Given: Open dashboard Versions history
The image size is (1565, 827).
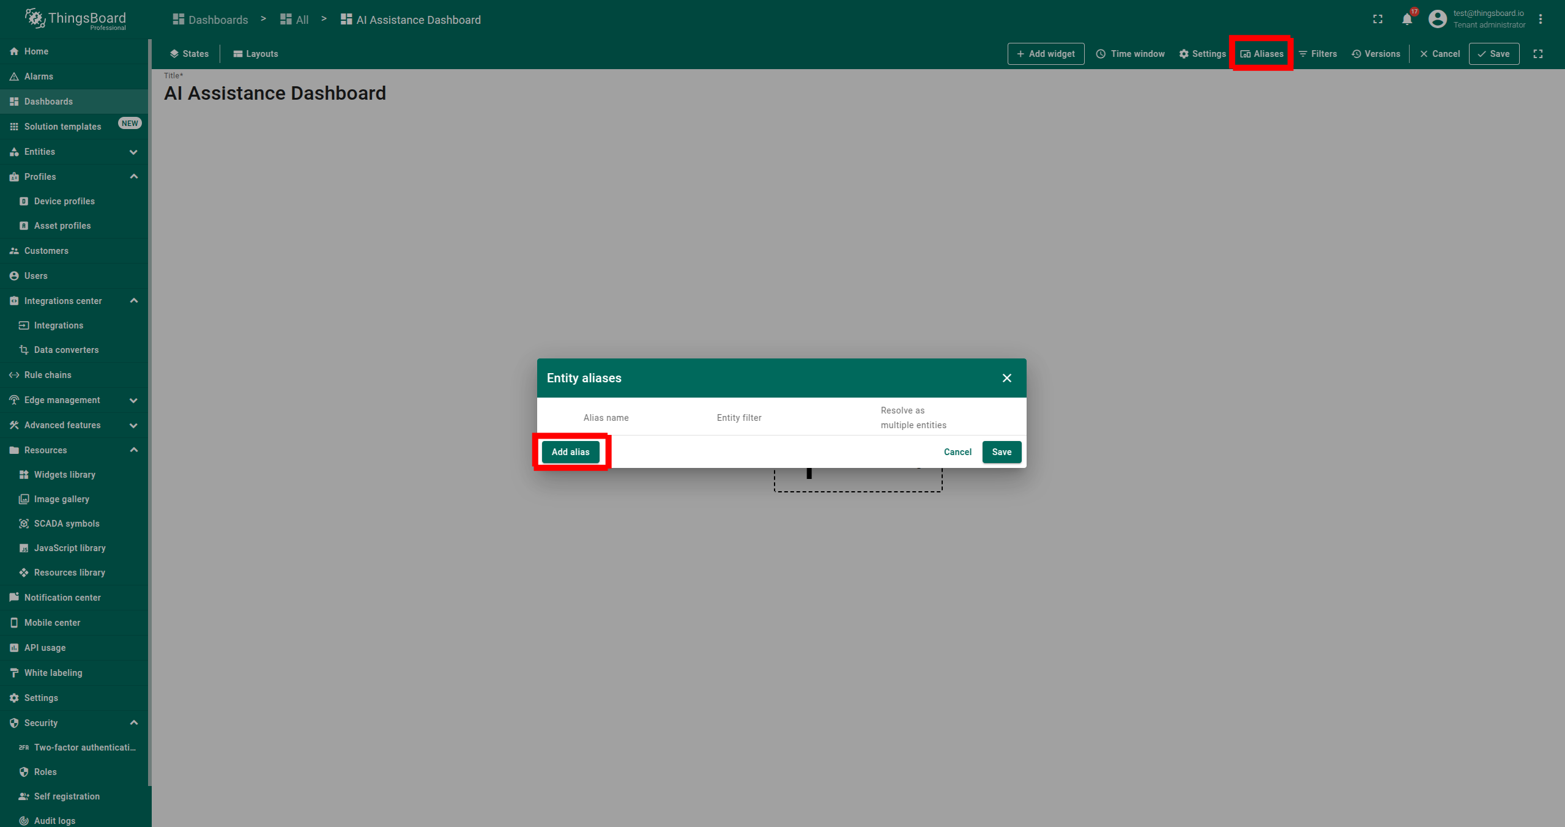Looking at the screenshot, I should [1376, 54].
